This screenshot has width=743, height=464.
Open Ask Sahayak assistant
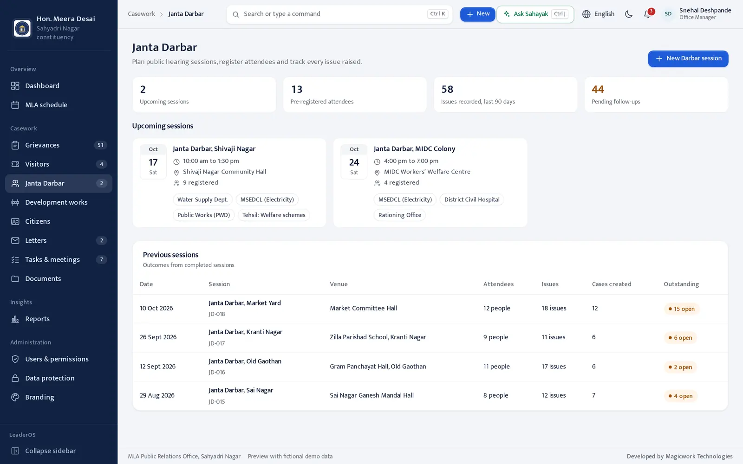(x=535, y=14)
